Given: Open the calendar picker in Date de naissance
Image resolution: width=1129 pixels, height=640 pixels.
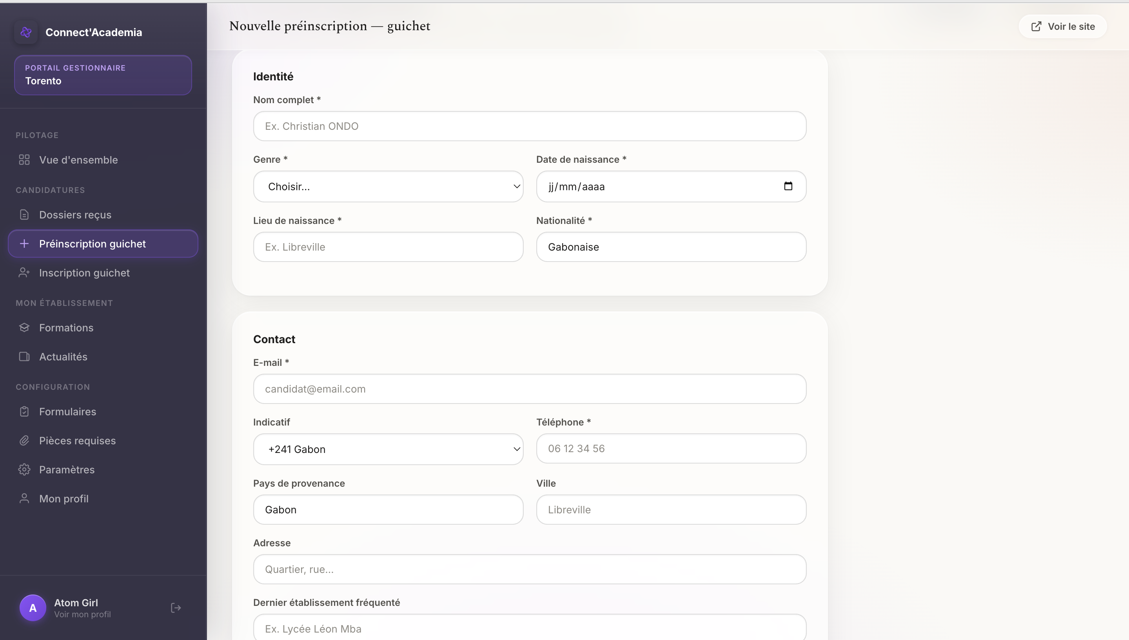Looking at the screenshot, I should [x=788, y=186].
